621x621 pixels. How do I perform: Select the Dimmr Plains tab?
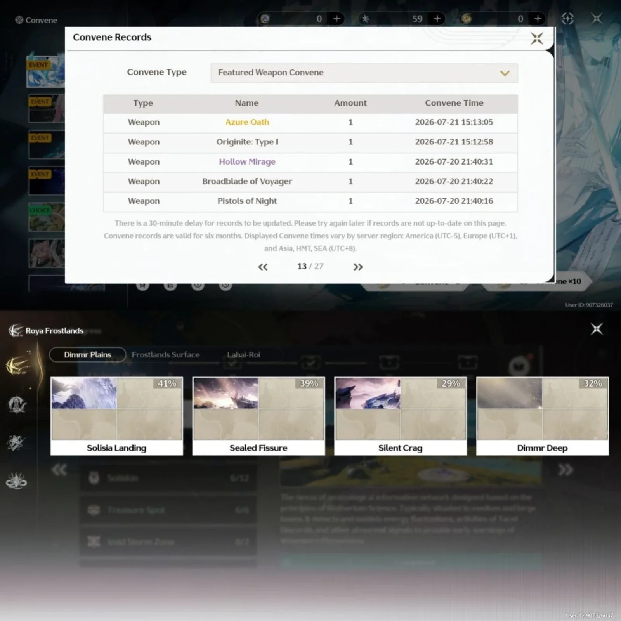click(88, 354)
